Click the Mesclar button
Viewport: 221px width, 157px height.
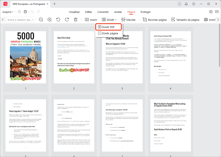pos(128,20)
